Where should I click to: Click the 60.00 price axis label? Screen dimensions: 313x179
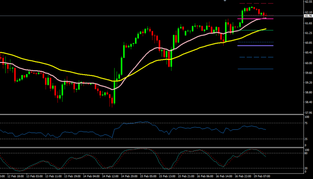308,63
